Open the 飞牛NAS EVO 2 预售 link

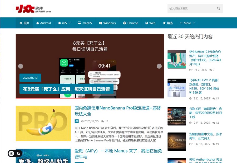[x=204, y=86]
